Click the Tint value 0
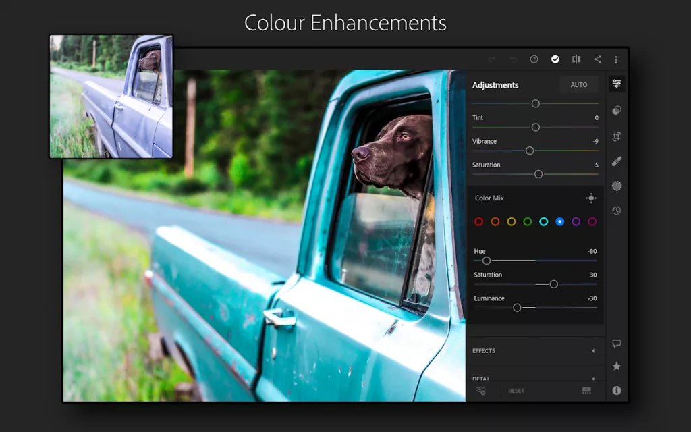 pos(597,118)
